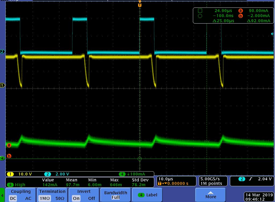The width and height of the screenshot is (275, 202).
Task: Click the channel 1 ground marker
Action: [2, 85]
